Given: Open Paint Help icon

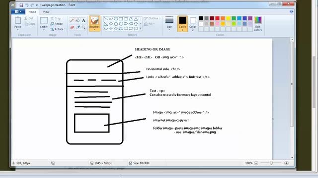Looking at the screenshot, I should 292,12.
